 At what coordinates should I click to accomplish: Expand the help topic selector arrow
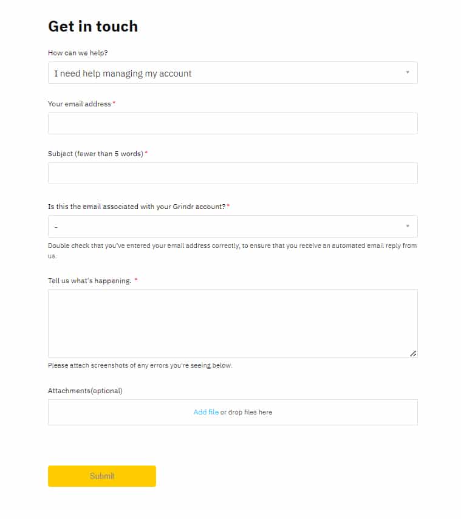408,72
